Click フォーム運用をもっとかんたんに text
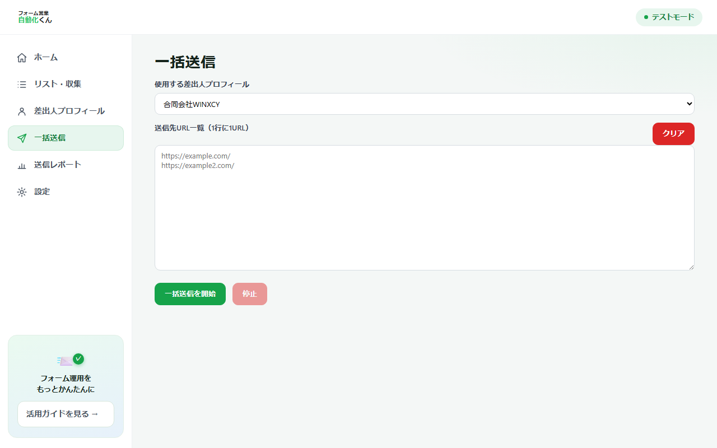717x448 pixels. tap(66, 384)
